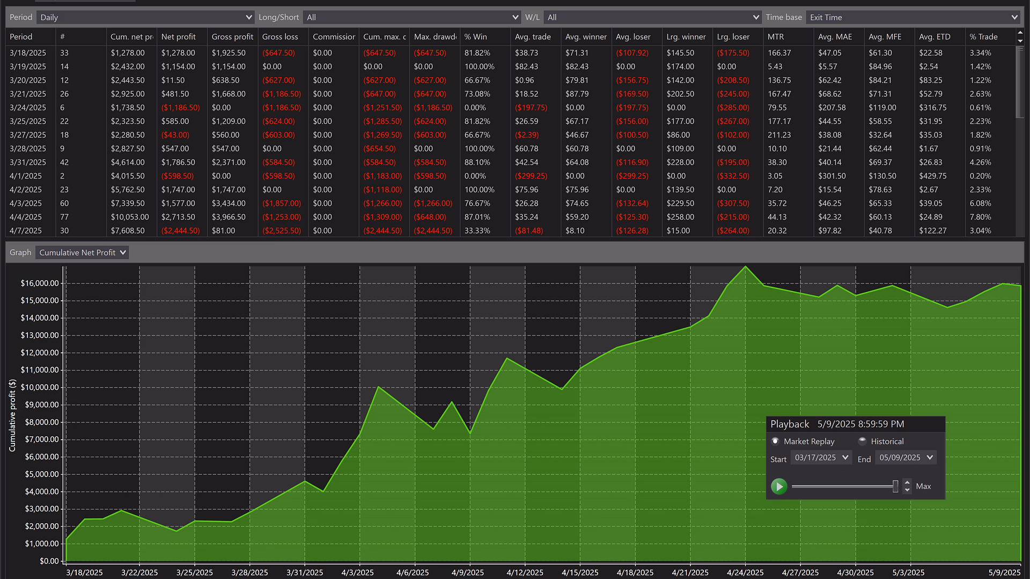Decrease playback speed with the down arrow

click(x=907, y=490)
